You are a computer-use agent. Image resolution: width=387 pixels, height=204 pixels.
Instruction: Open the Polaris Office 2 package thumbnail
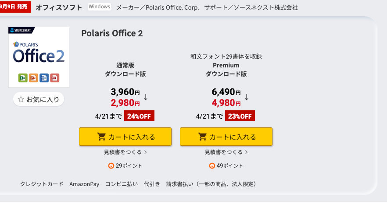coord(39,57)
